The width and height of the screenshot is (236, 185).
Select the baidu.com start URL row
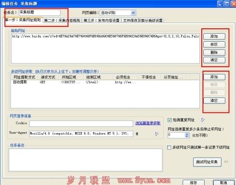tap(105, 37)
